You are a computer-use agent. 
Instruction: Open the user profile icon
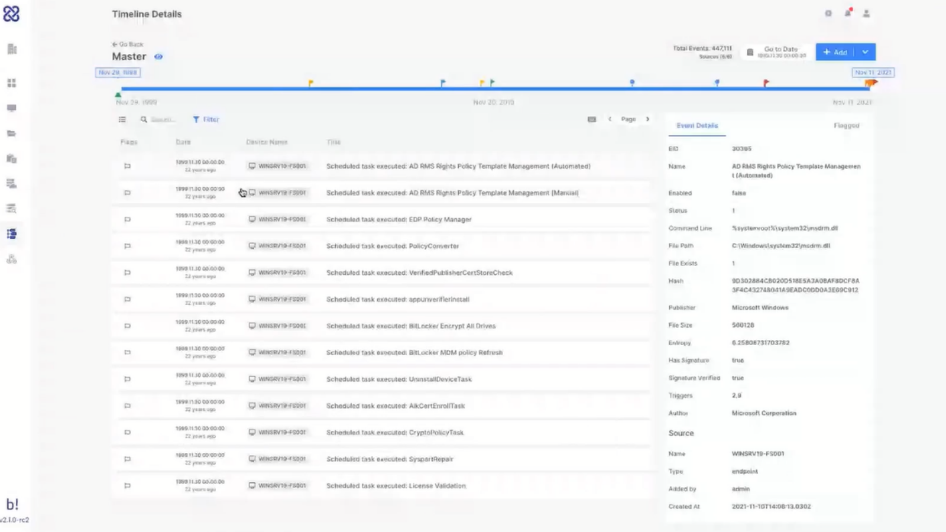coord(866,14)
